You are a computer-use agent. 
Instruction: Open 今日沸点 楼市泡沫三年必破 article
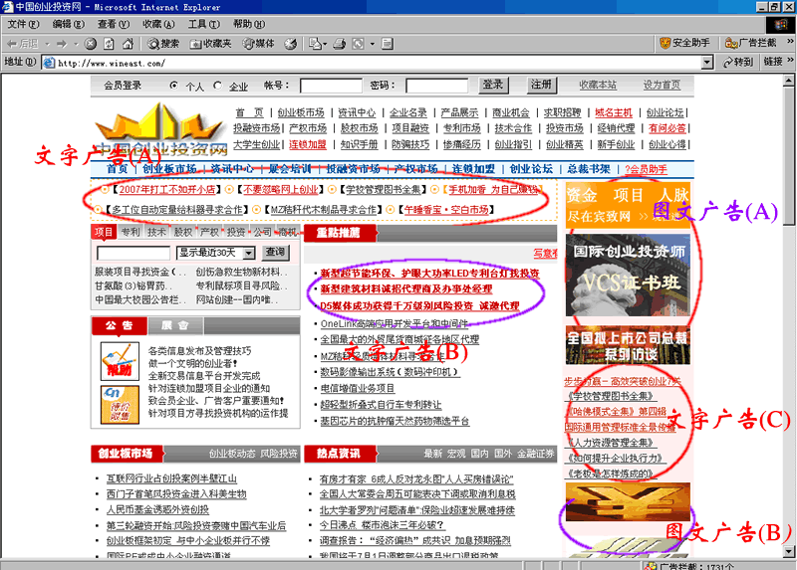382,525
